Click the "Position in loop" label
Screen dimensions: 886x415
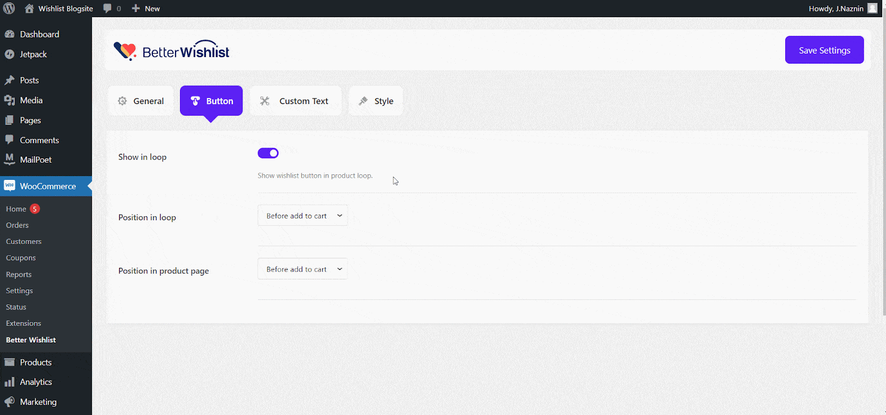tap(147, 217)
